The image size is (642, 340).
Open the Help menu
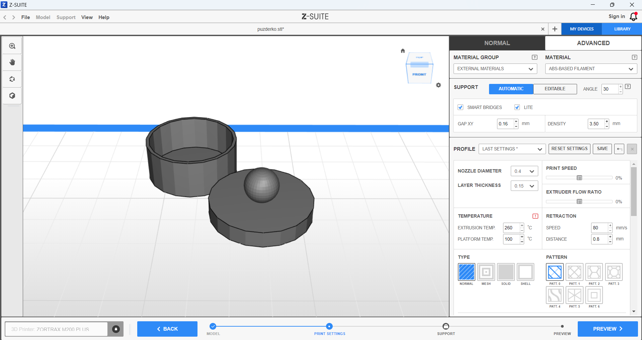click(x=104, y=17)
